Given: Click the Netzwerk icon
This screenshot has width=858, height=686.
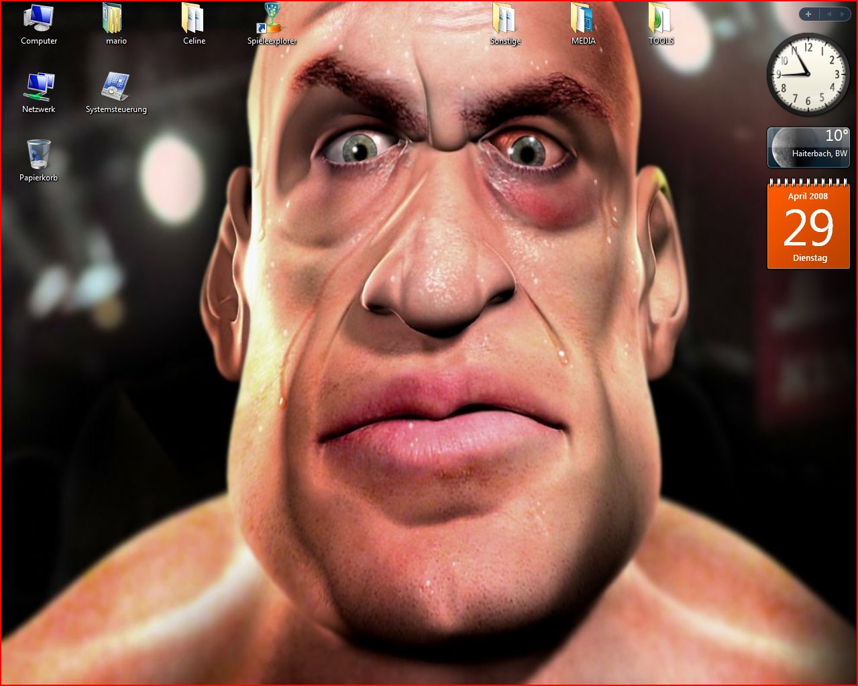Looking at the screenshot, I should (38, 87).
